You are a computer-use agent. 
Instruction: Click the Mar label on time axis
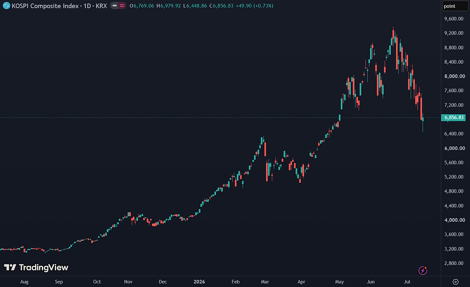(x=265, y=282)
